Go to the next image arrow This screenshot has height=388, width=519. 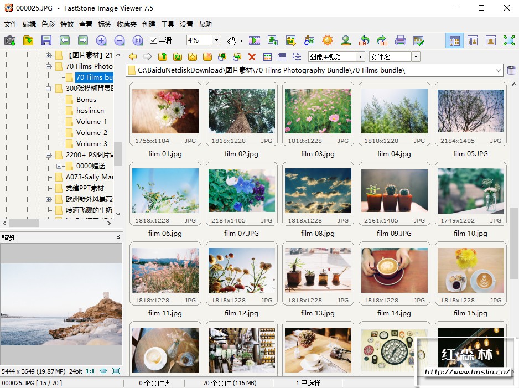click(83, 40)
